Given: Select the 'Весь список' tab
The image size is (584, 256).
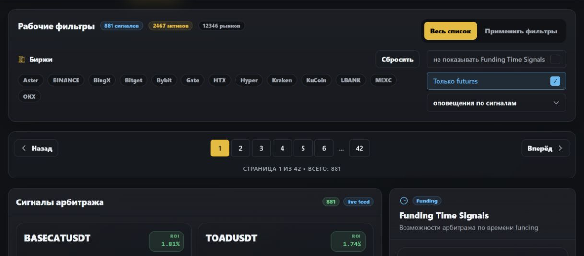Looking at the screenshot, I should point(450,31).
